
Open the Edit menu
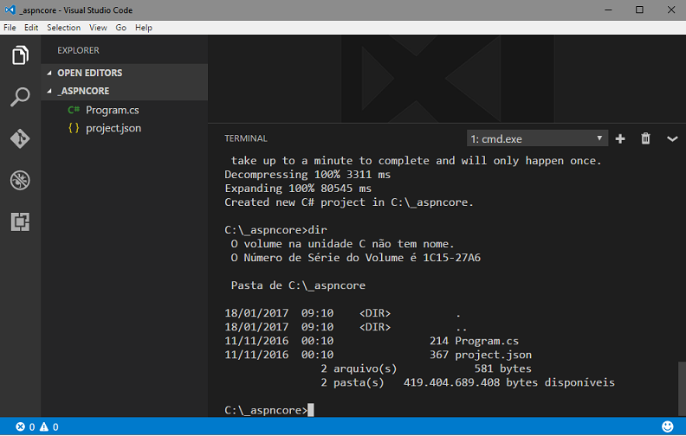(x=31, y=28)
